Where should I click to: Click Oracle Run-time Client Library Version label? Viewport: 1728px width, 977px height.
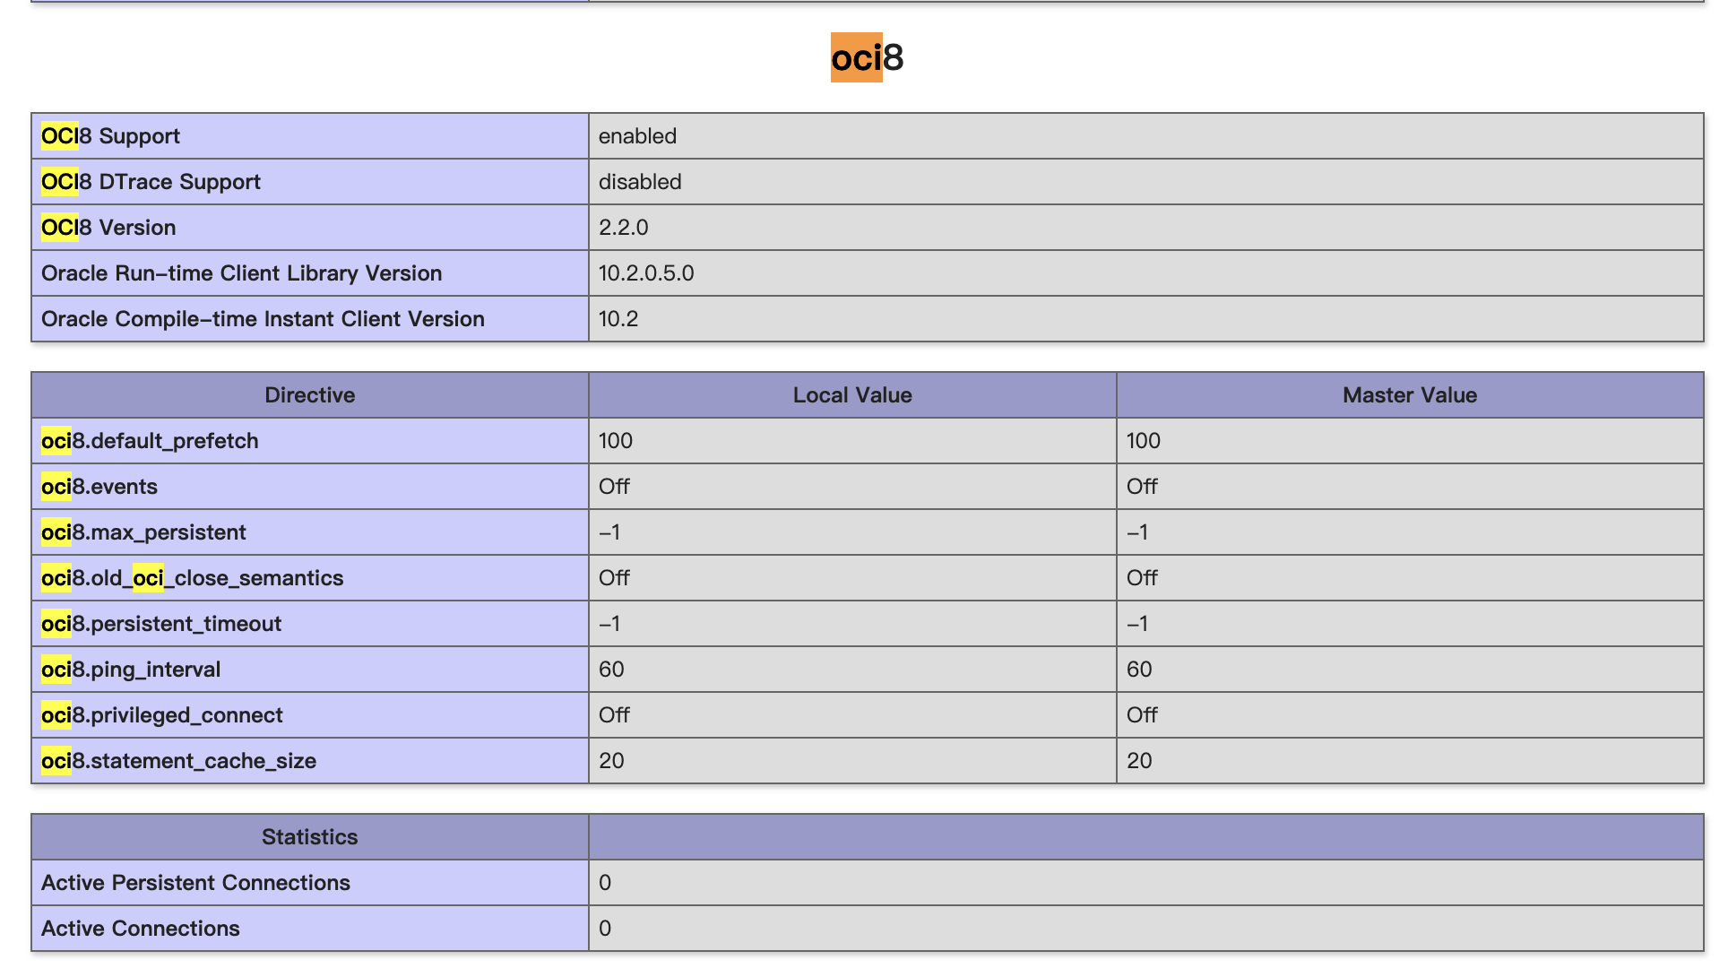pyautogui.click(x=241, y=273)
